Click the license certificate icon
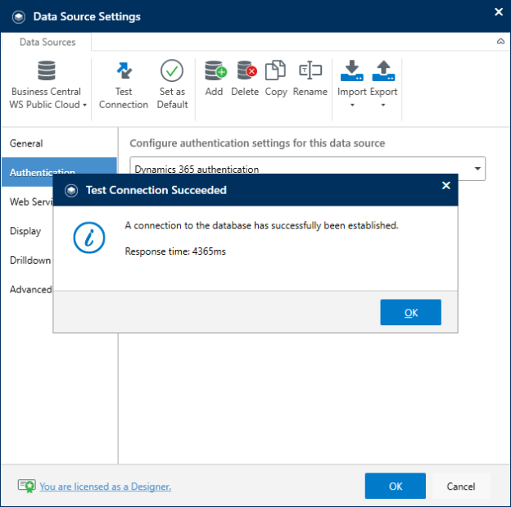Image resolution: width=511 pixels, height=507 pixels. coord(27,486)
